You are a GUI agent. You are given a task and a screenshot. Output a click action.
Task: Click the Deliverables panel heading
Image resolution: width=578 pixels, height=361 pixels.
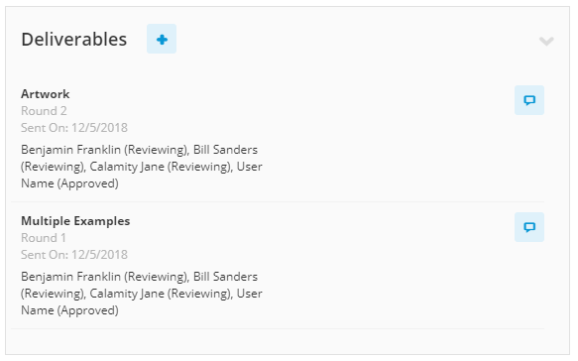click(x=73, y=39)
